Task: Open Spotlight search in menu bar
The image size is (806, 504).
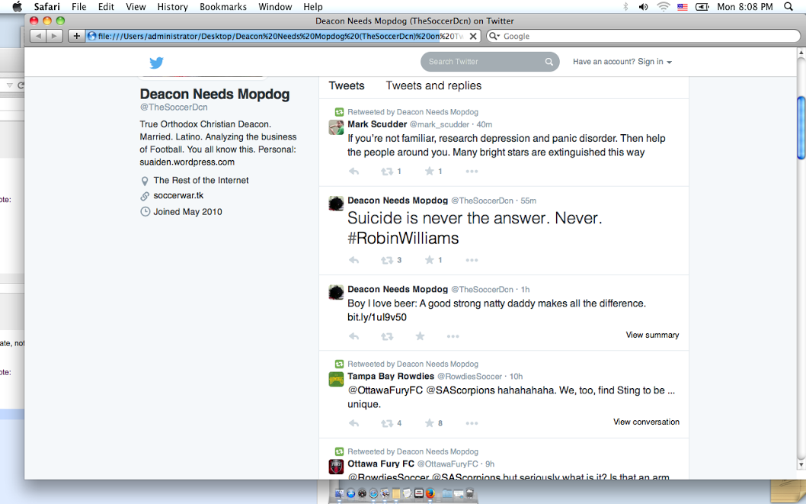Action: 788,7
